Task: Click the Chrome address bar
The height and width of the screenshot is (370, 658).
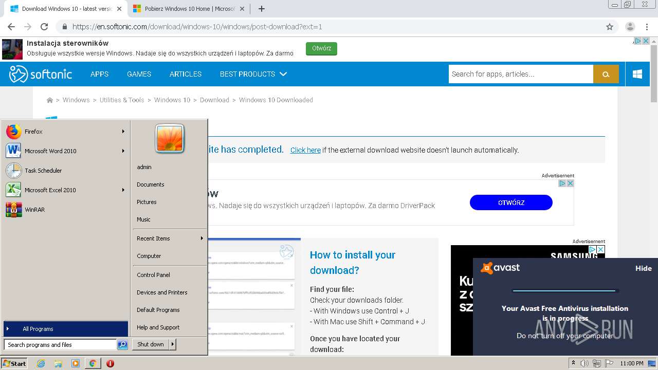Action: click(x=329, y=27)
